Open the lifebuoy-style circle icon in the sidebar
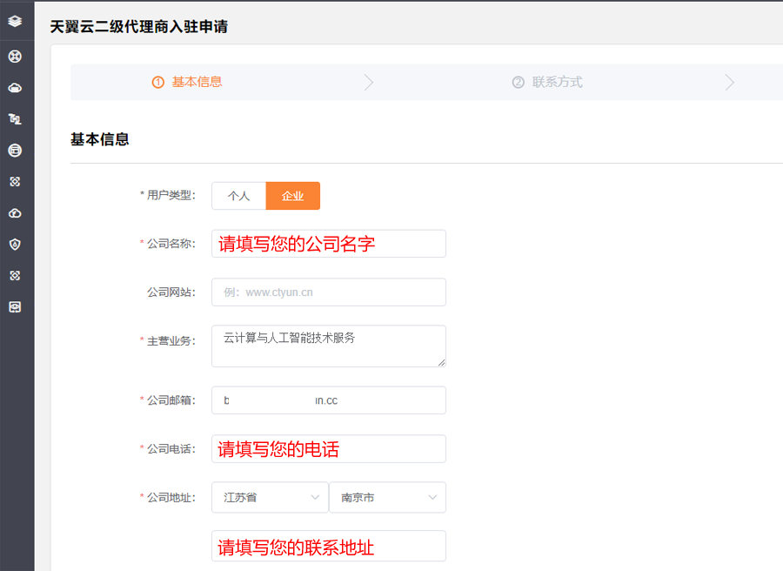783x571 pixels. point(15,57)
